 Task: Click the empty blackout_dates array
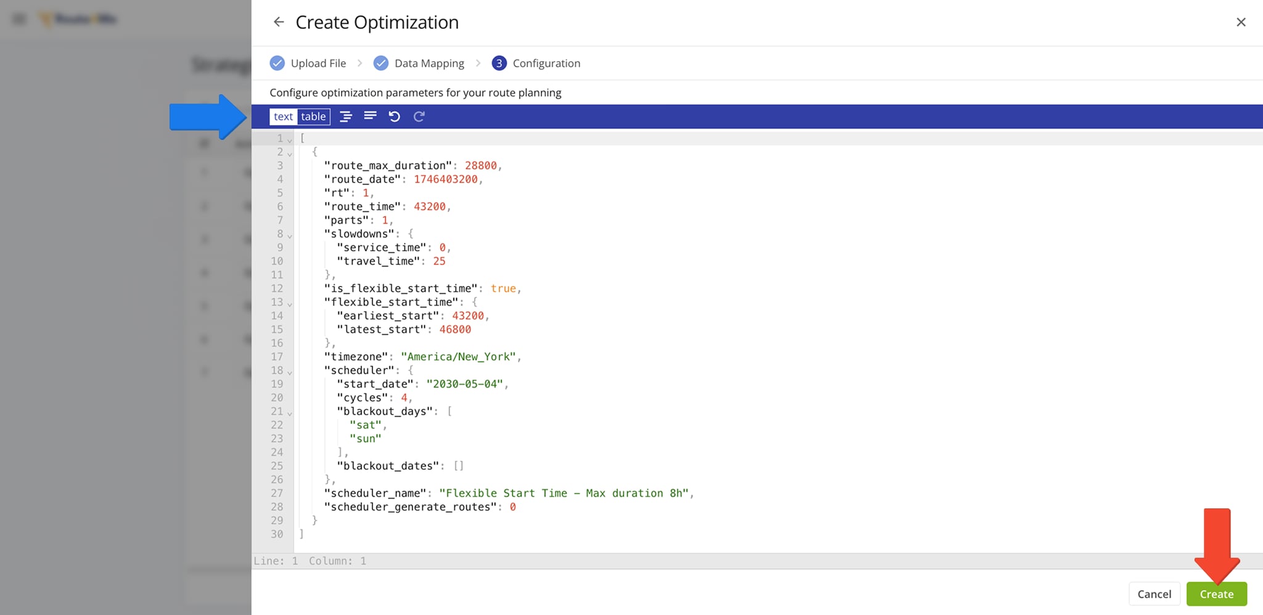tap(458, 466)
